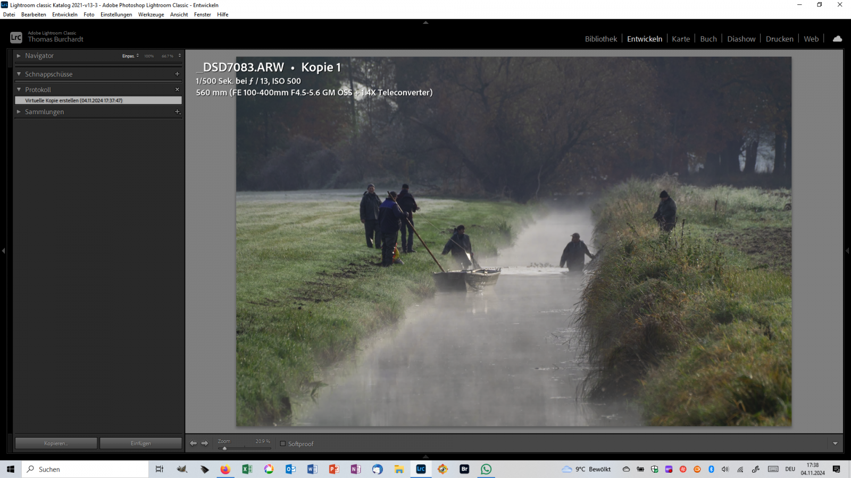Go to next photo with right arrow
851x478 pixels.
click(x=205, y=443)
